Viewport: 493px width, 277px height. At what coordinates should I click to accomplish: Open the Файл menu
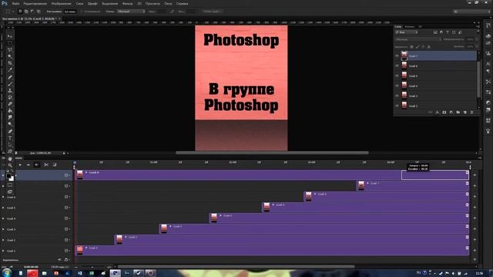pyautogui.click(x=15, y=3)
